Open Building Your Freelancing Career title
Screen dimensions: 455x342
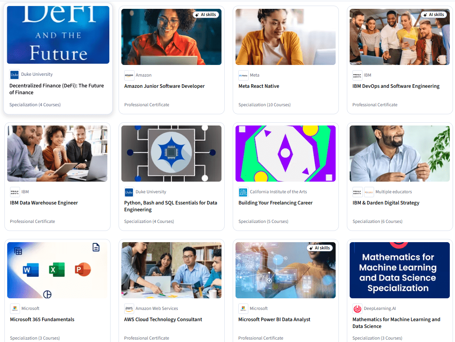[276, 203]
